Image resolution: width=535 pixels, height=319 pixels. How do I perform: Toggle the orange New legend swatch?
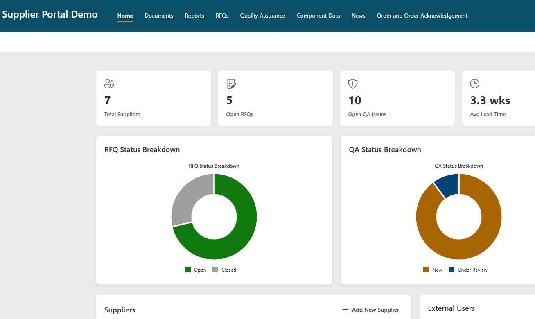pyautogui.click(x=426, y=270)
